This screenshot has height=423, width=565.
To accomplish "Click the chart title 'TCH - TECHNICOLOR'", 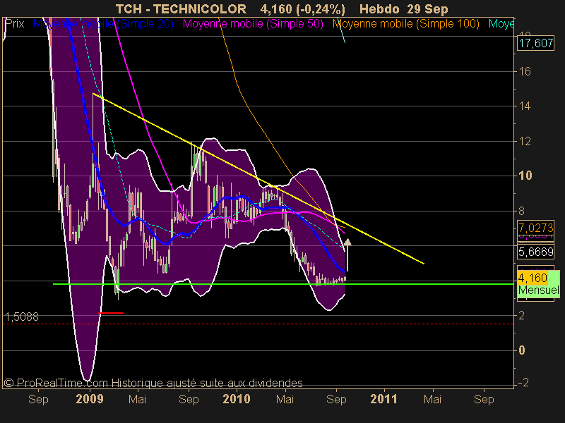I will (x=181, y=8).
